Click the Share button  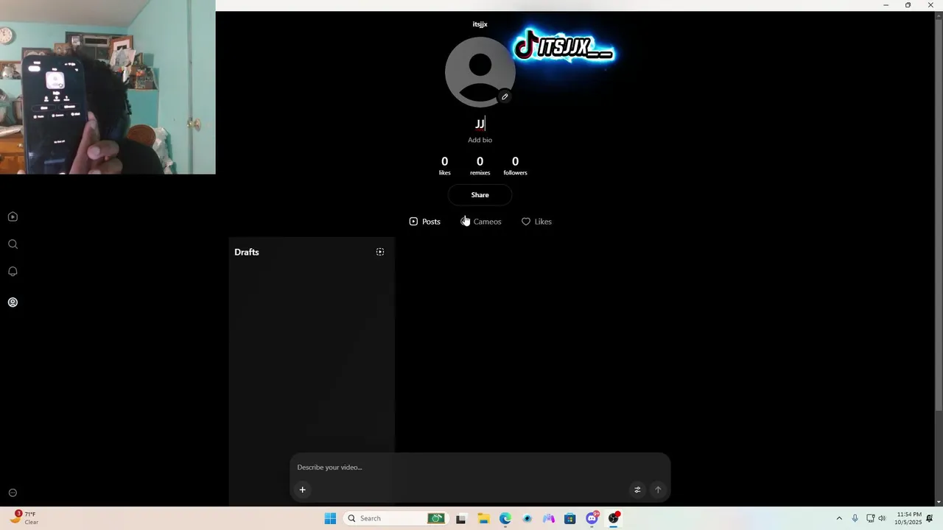[480, 195]
